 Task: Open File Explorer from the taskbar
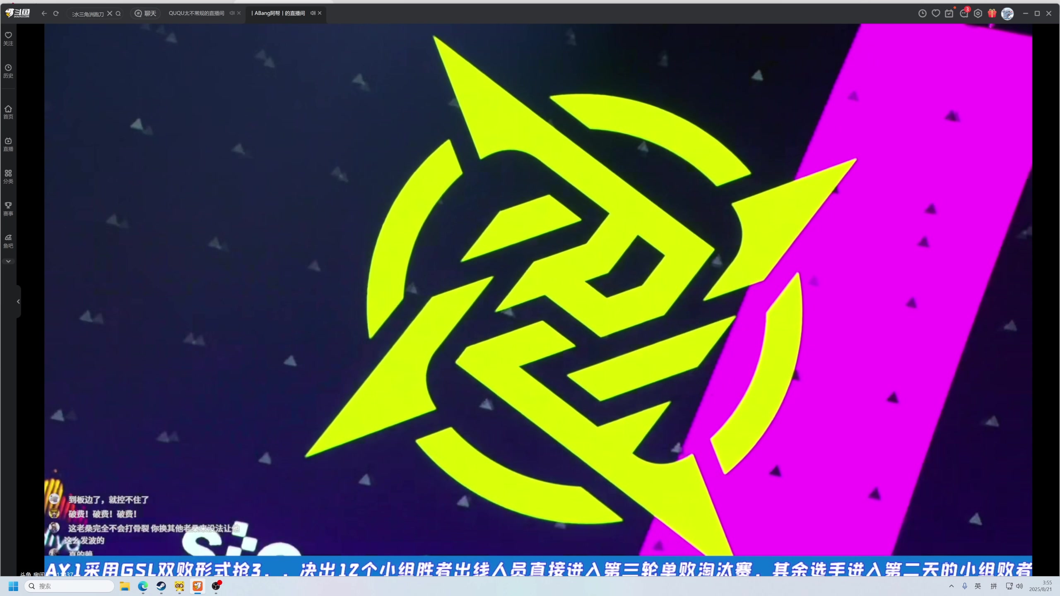[125, 586]
